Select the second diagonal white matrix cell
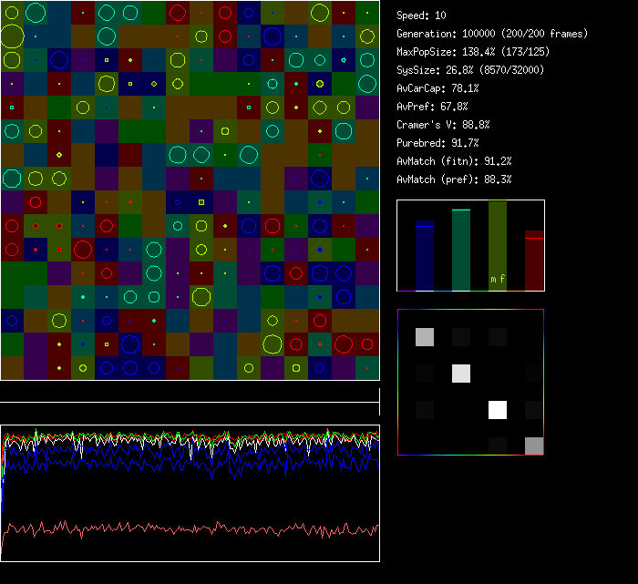 [461, 373]
